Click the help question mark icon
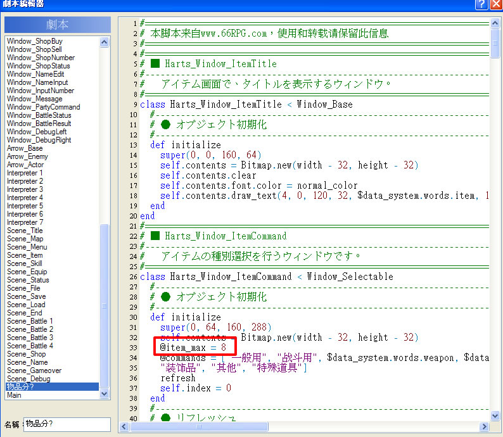This screenshot has width=503, height=437. (x=481, y=4)
